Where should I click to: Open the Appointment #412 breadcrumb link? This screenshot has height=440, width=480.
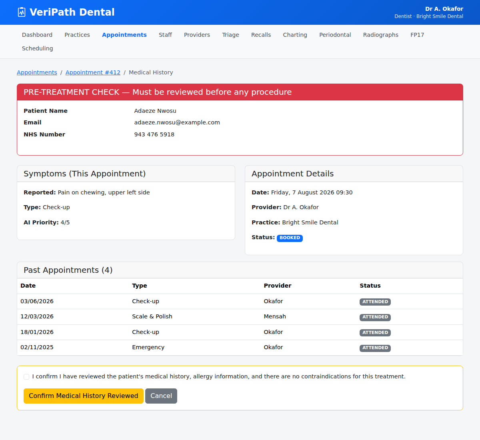pyautogui.click(x=93, y=72)
